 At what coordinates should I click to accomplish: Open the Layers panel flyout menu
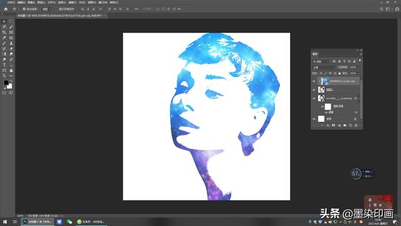(x=361, y=54)
